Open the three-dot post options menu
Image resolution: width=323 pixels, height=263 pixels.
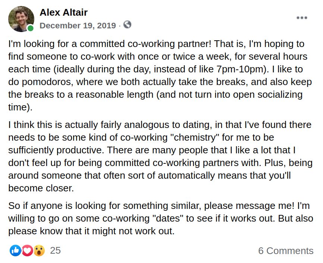point(301,18)
